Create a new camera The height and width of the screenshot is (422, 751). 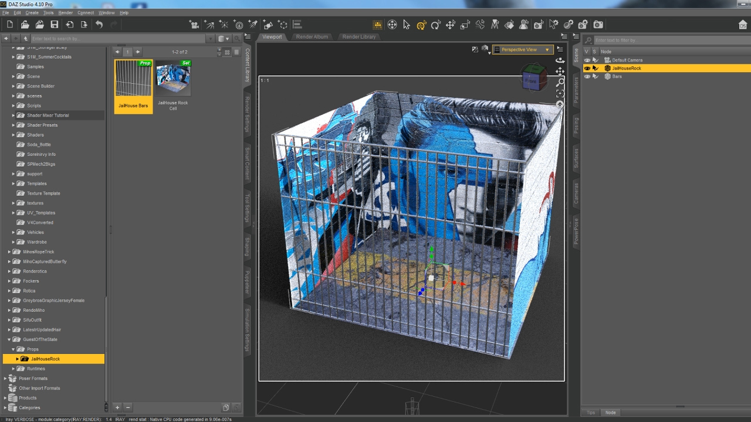[x=194, y=25]
